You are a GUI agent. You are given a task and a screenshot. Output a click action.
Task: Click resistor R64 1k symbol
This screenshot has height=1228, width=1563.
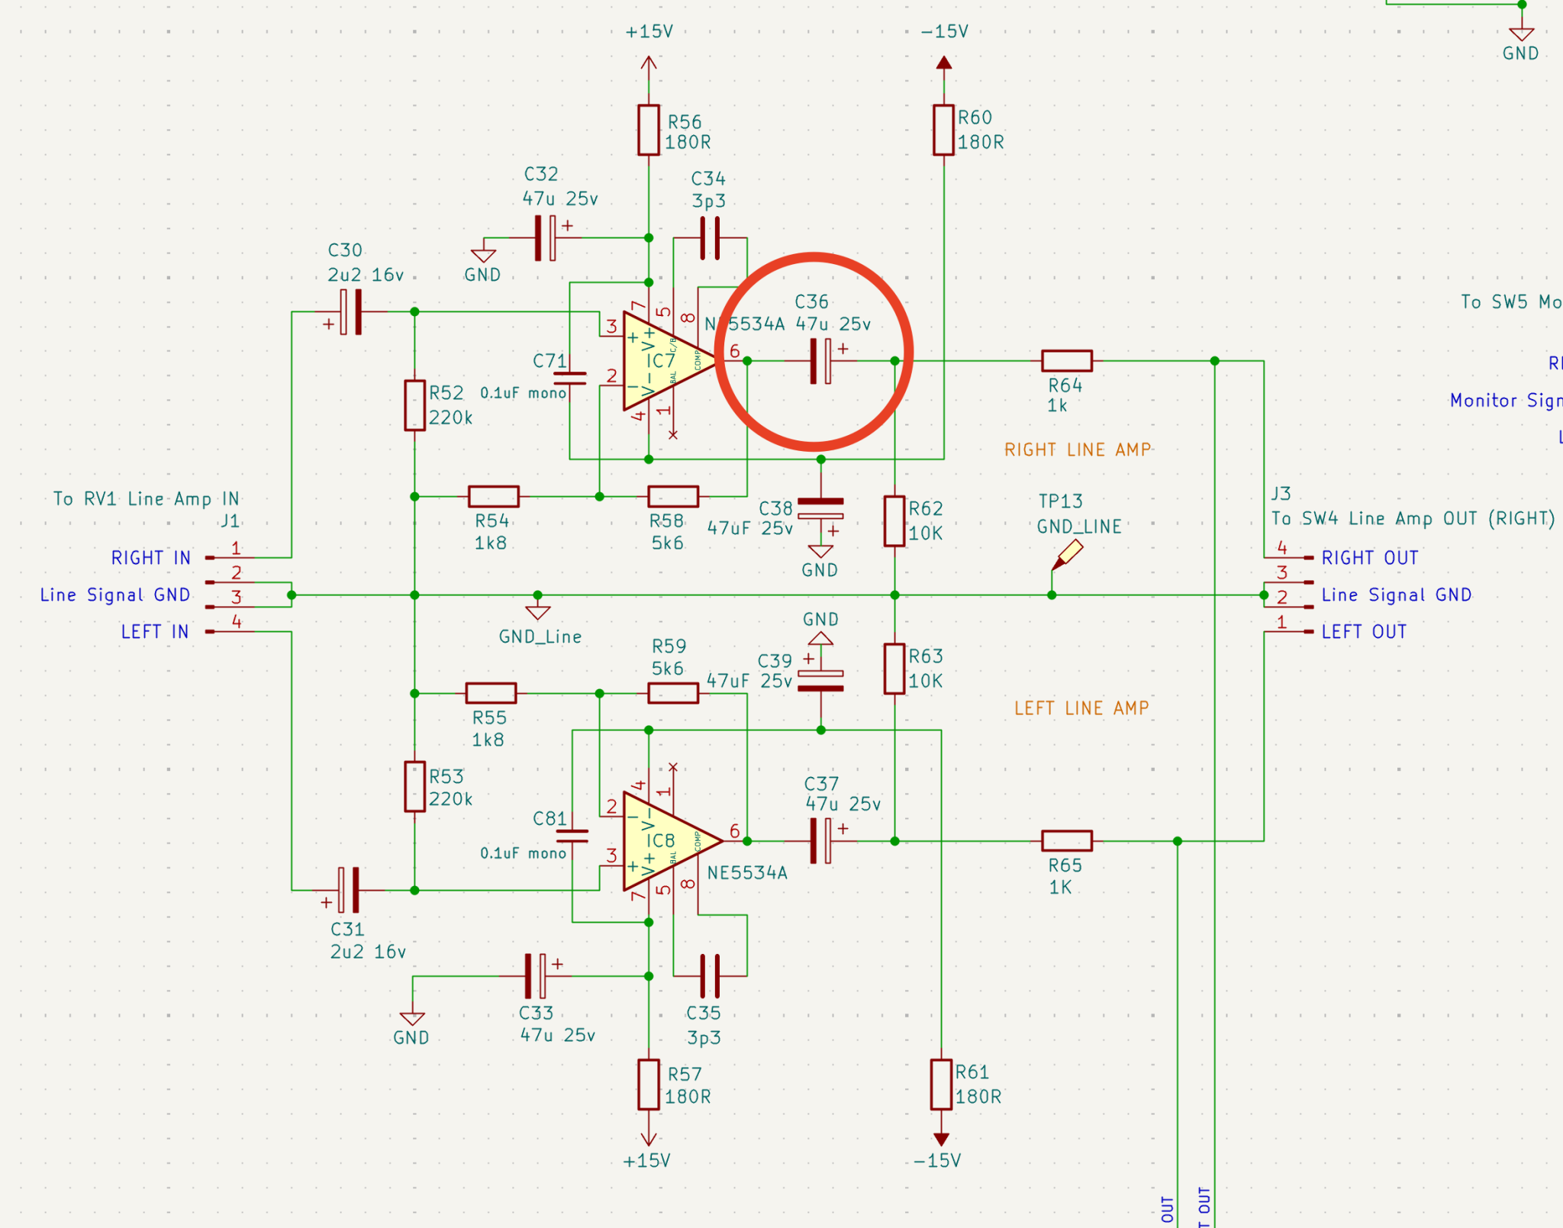click(1067, 361)
